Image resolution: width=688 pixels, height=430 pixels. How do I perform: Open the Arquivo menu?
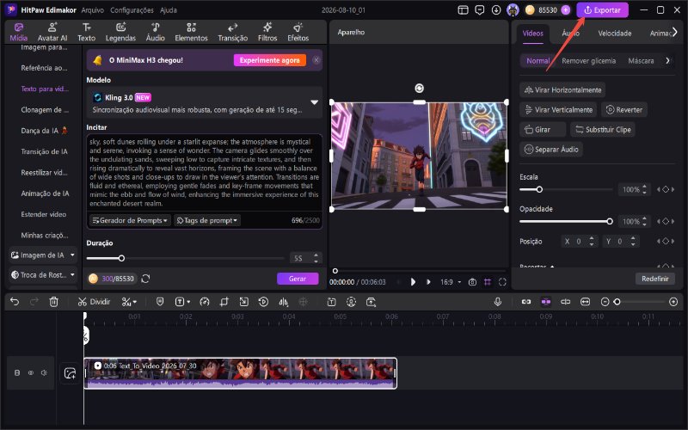pyautogui.click(x=93, y=9)
